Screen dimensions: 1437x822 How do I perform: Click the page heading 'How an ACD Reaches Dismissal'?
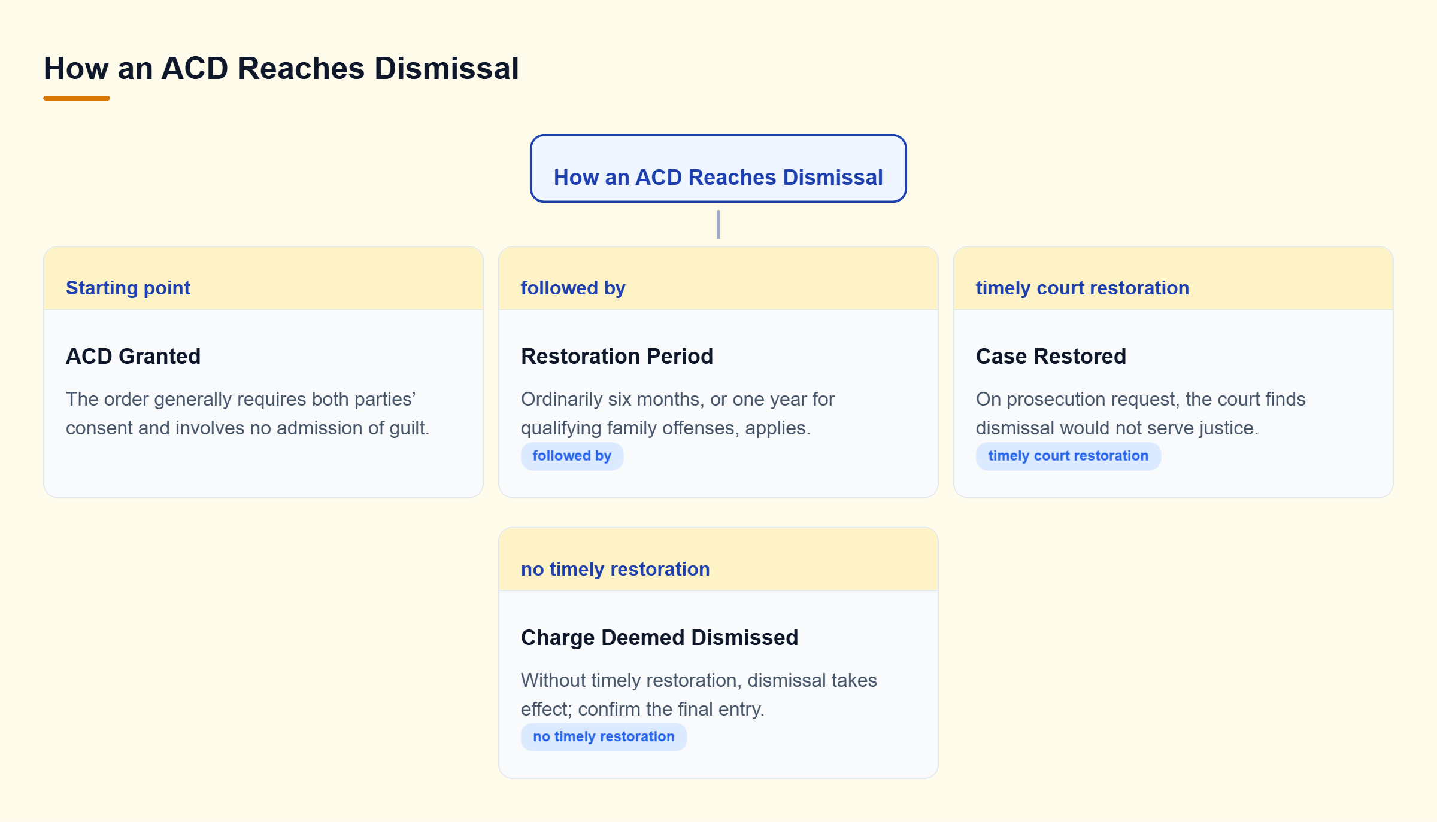281,68
